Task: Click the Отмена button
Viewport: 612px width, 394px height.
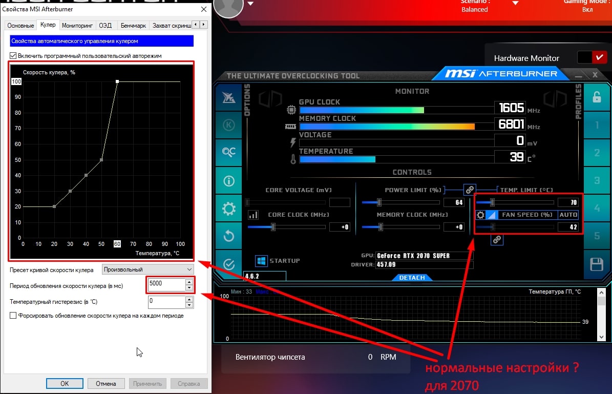Action: 106,383
